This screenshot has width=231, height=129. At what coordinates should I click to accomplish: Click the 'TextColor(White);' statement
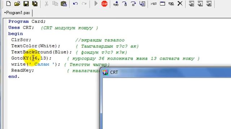(36, 46)
